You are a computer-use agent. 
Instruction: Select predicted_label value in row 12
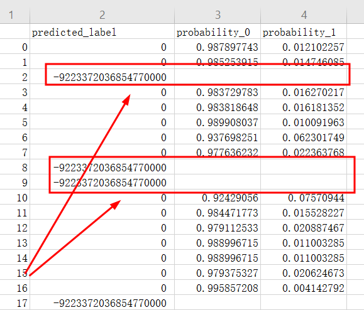point(102,228)
